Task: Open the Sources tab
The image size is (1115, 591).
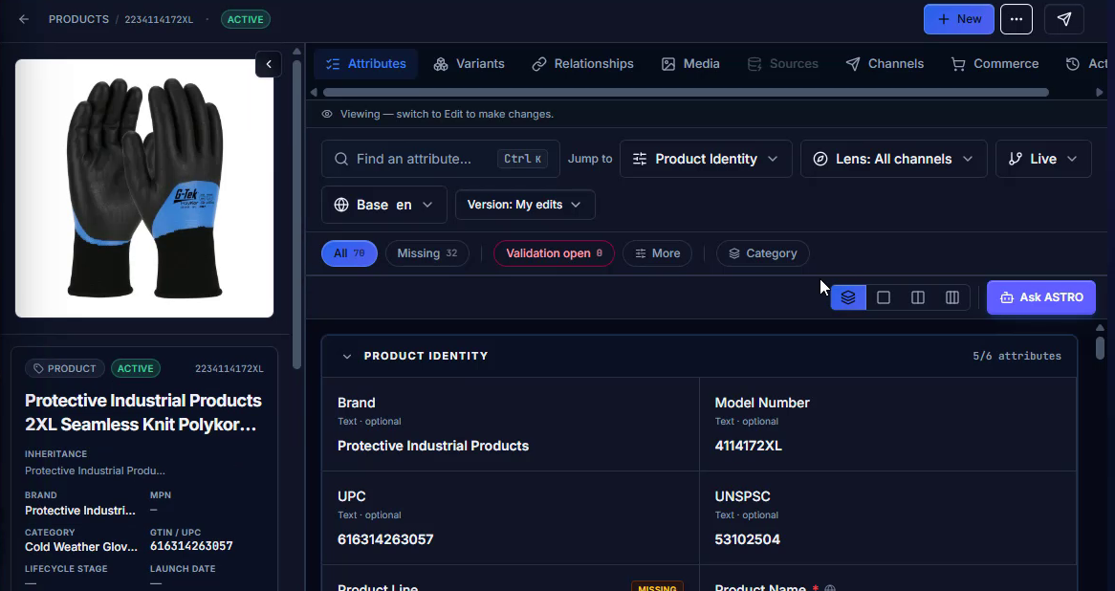Action: (x=783, y=64)
